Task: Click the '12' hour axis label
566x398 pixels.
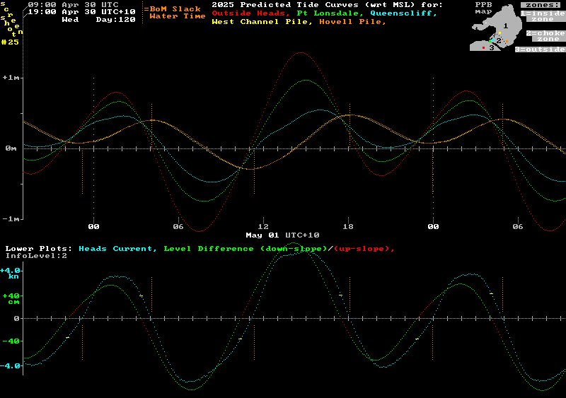Action: point(263,227)
